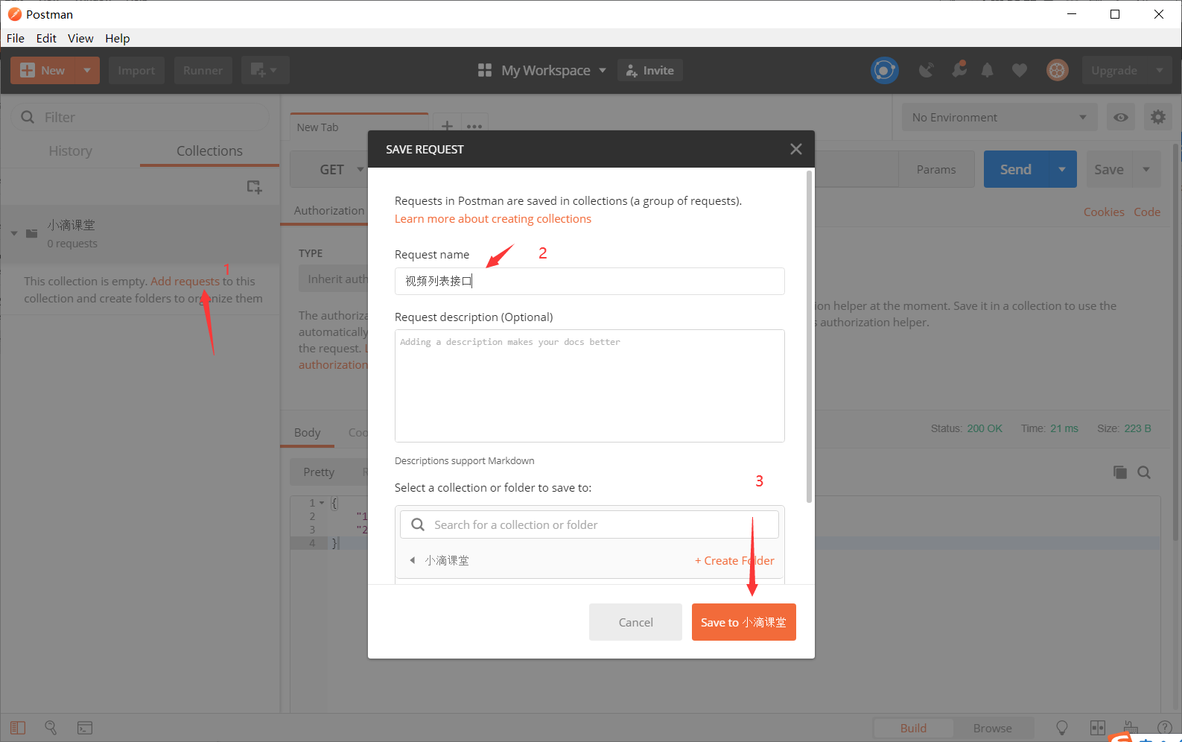Close the Save Request dialog
Image resolution: width=1182 pixels, height=742 pixels.
click(796, 149)
